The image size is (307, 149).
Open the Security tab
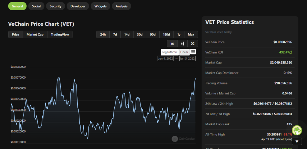tap(55, 6)
